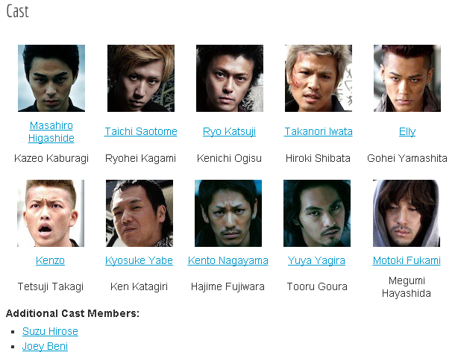This screenshot has width=461, height=364.
Task: Click photo above Taichi Saotome
Action: click(141, 78)
